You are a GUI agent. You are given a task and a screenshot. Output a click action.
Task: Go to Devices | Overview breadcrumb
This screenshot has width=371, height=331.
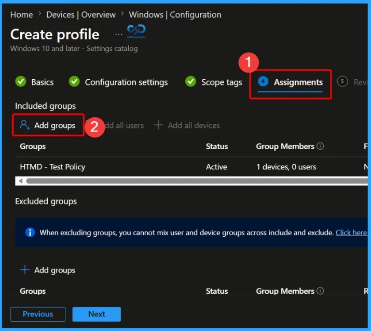tap(81, 15)
